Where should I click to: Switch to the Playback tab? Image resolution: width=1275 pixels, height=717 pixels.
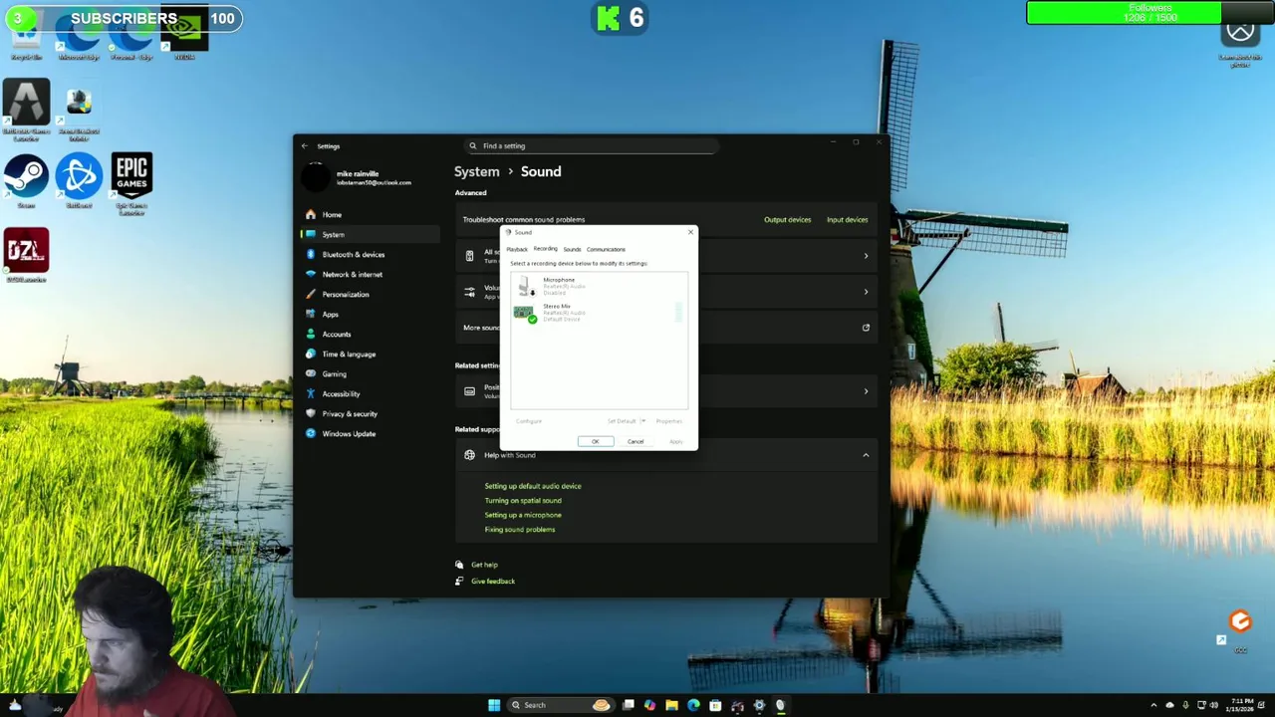click(x=517, y=249)
